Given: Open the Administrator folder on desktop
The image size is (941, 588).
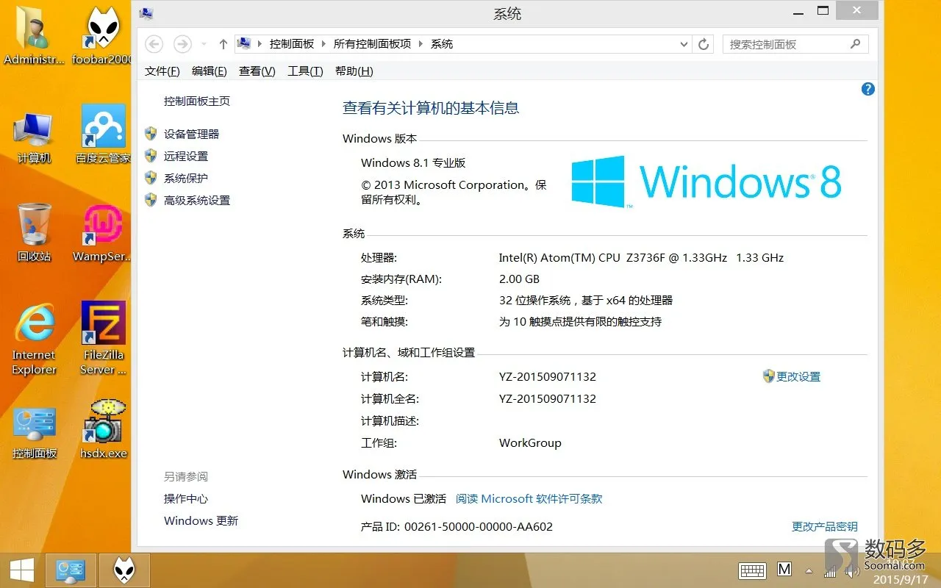Looking at the screenshot, I should coord(34,35).
